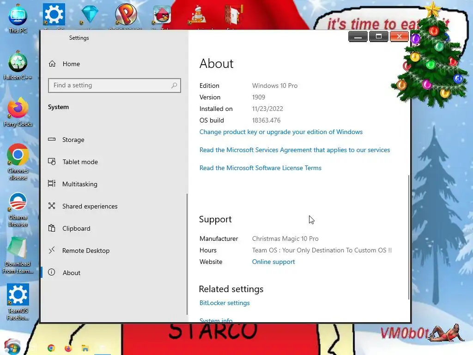This screenshot has width=473, height=355.
Task: Select the install date 11/23/2022
Action: (267, 109)
